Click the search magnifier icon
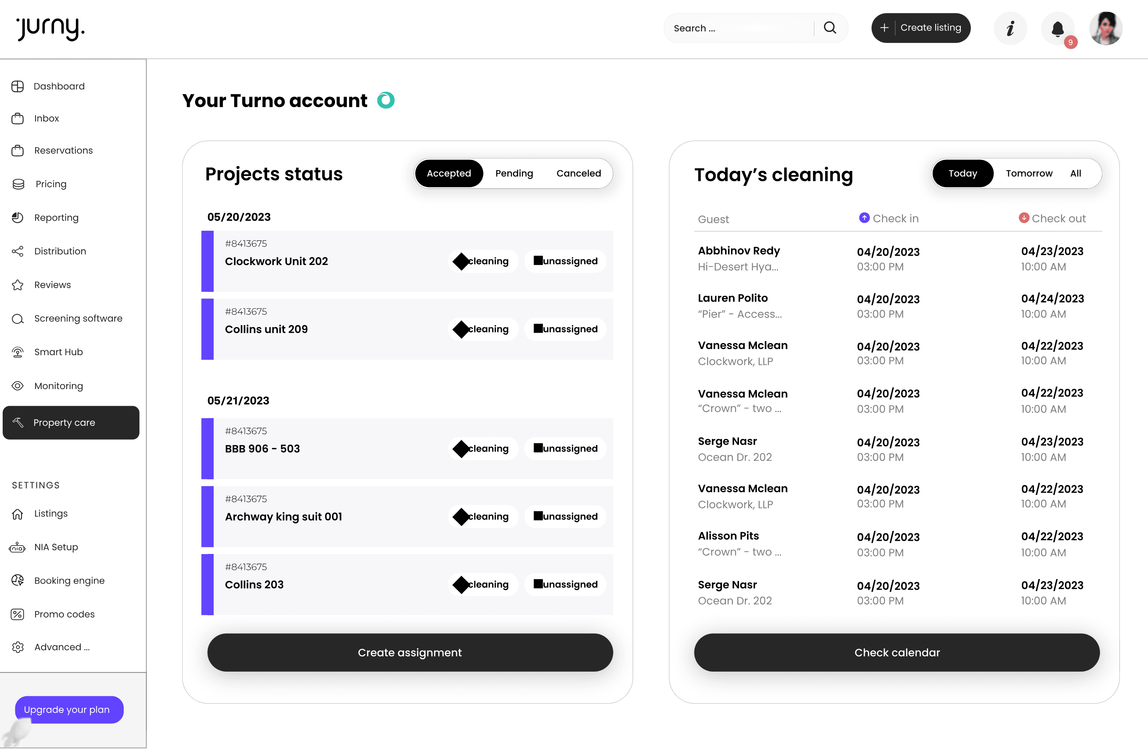This screenshot has height=750, width=1148. click(x=830, y=28)
